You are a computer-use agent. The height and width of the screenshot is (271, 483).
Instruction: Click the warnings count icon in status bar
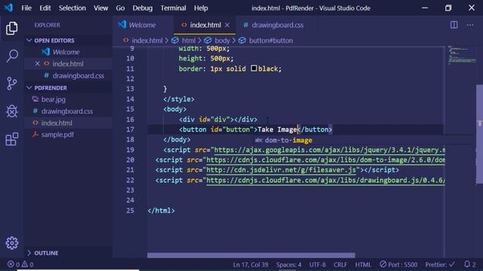pos(25,264)
